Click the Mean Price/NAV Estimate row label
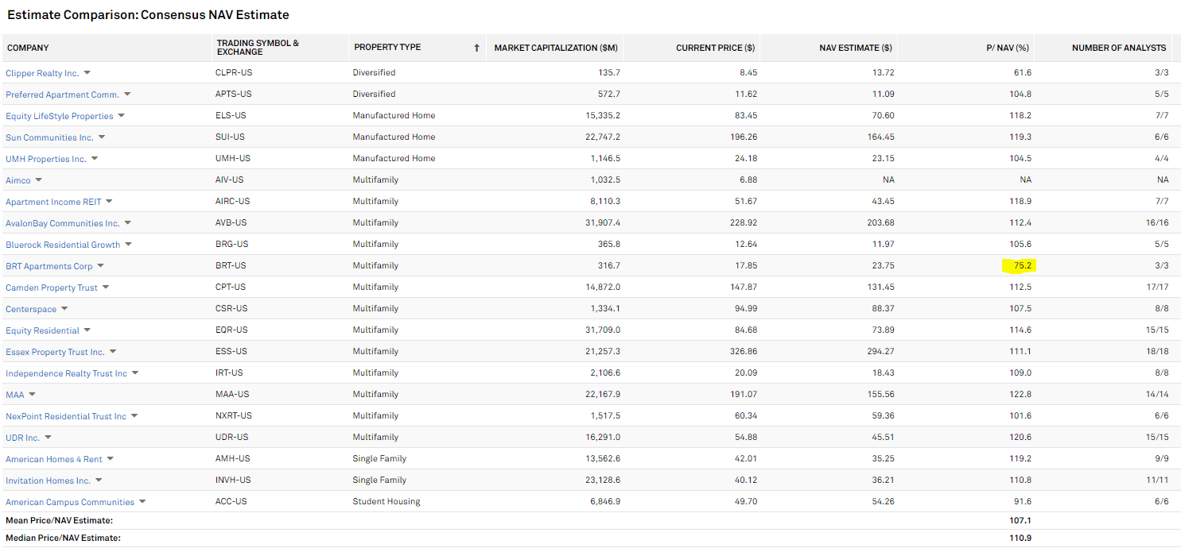This screenshot has width=1181, height=548. click(x=59, y=520)
